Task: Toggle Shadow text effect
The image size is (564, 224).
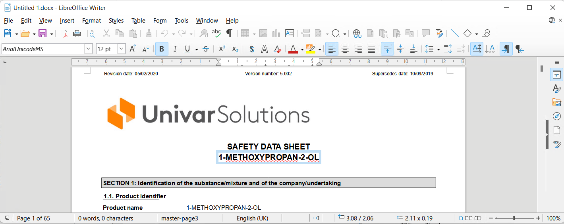Action: 251,49
